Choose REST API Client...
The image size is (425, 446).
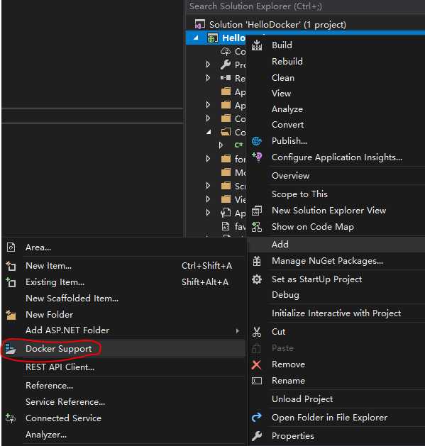point(60,367)
